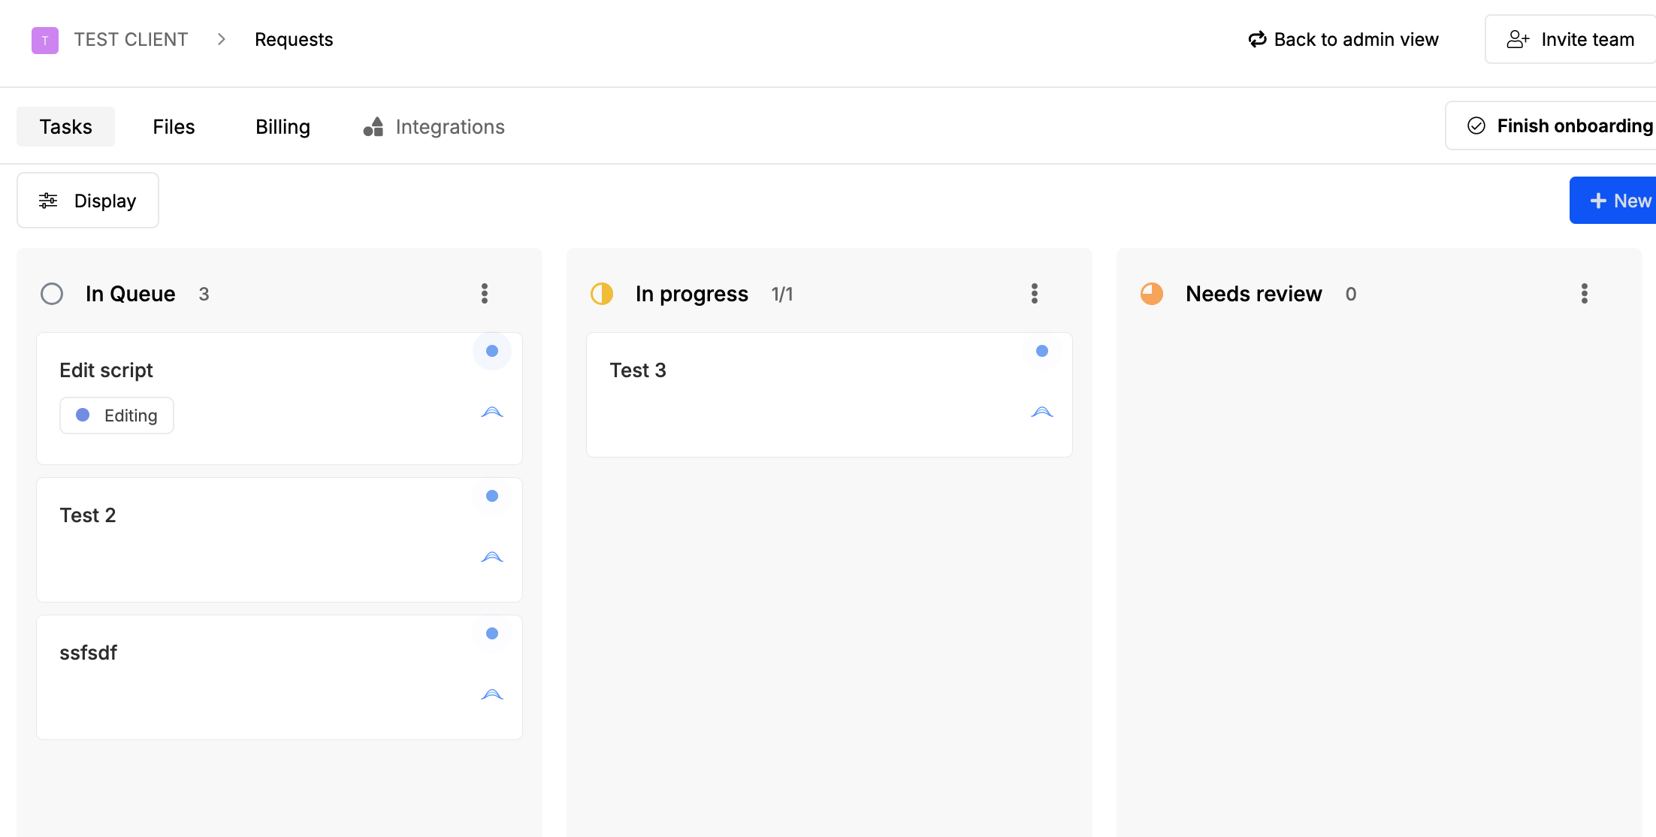The image size is (1656, 837).
Task: Click the In Queue empty circle status icon
Action: point(52,294)
